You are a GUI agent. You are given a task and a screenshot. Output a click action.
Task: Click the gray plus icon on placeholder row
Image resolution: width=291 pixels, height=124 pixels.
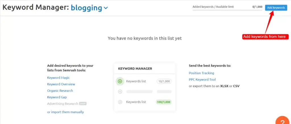[120, 92]
